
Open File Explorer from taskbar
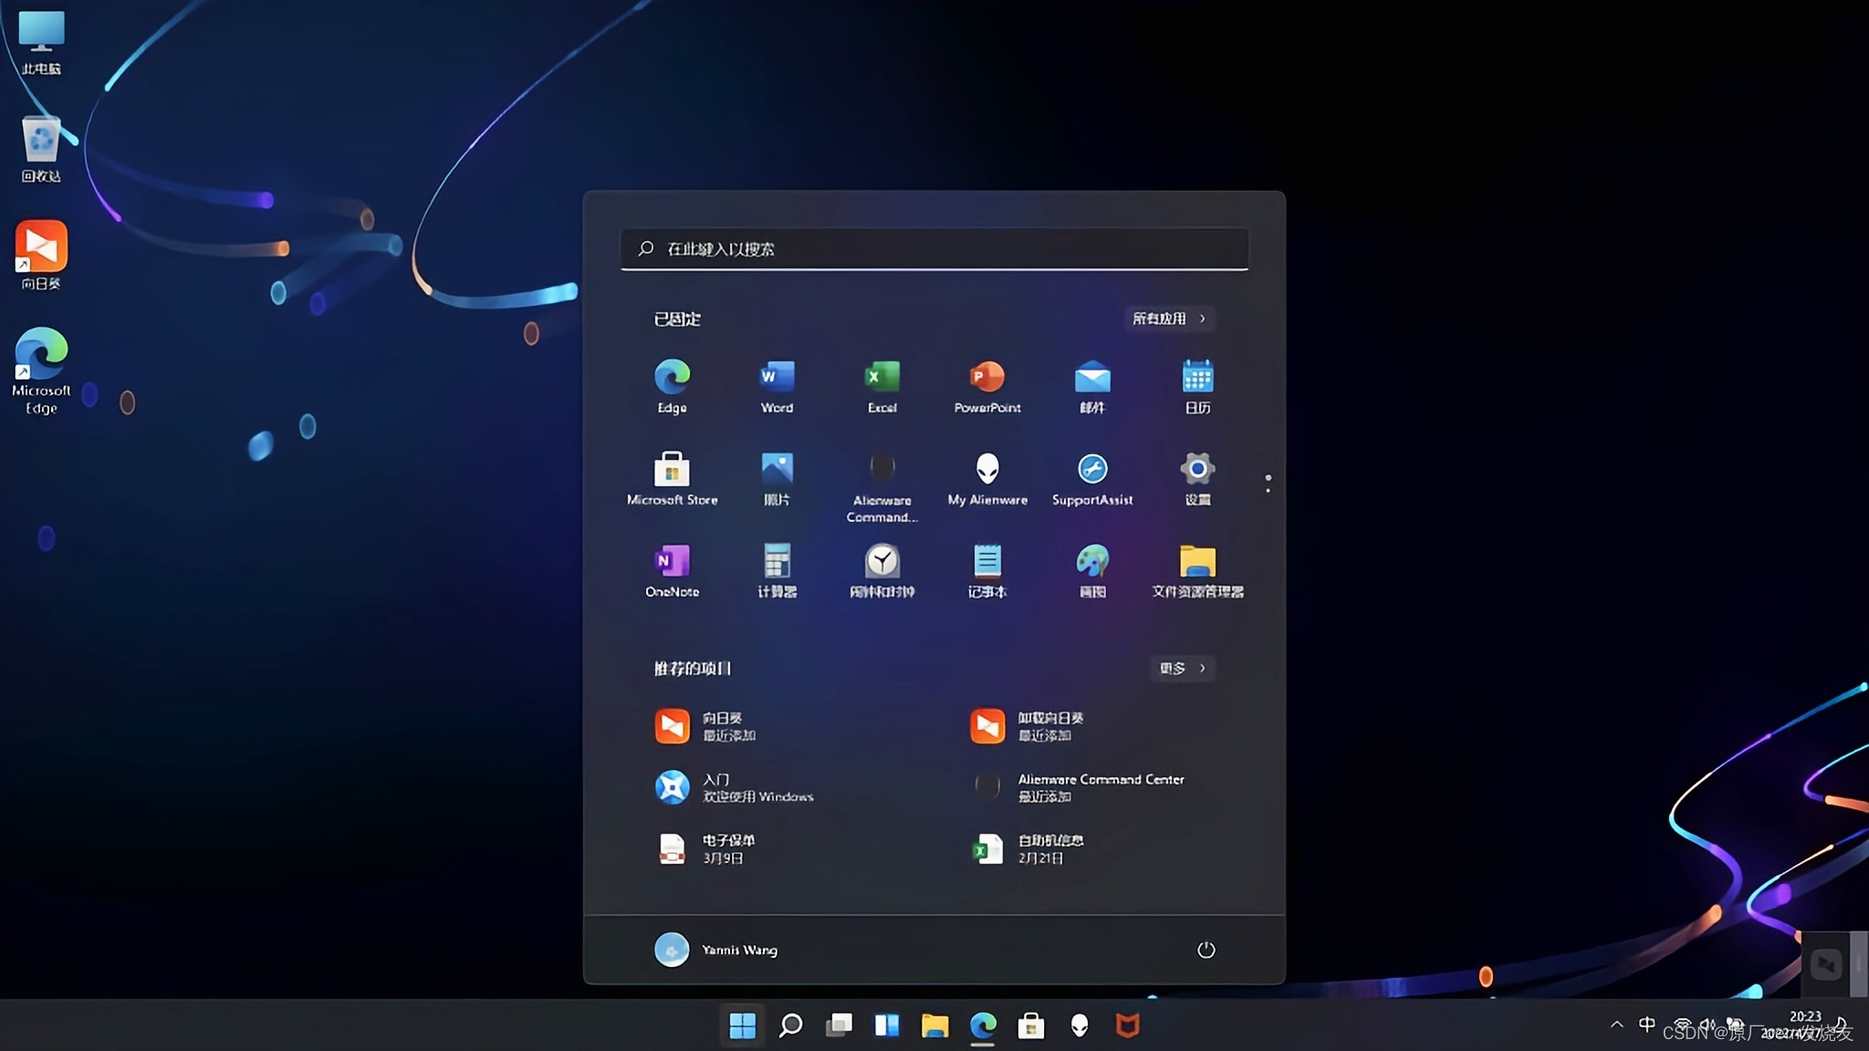[934, 1025]
